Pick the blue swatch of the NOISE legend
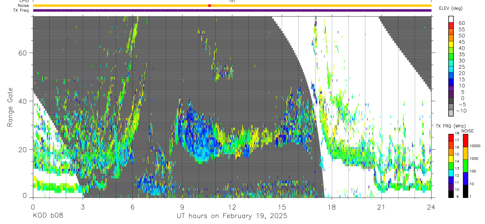485x224 pixels. pyautogui.click(x=466, y=178)
